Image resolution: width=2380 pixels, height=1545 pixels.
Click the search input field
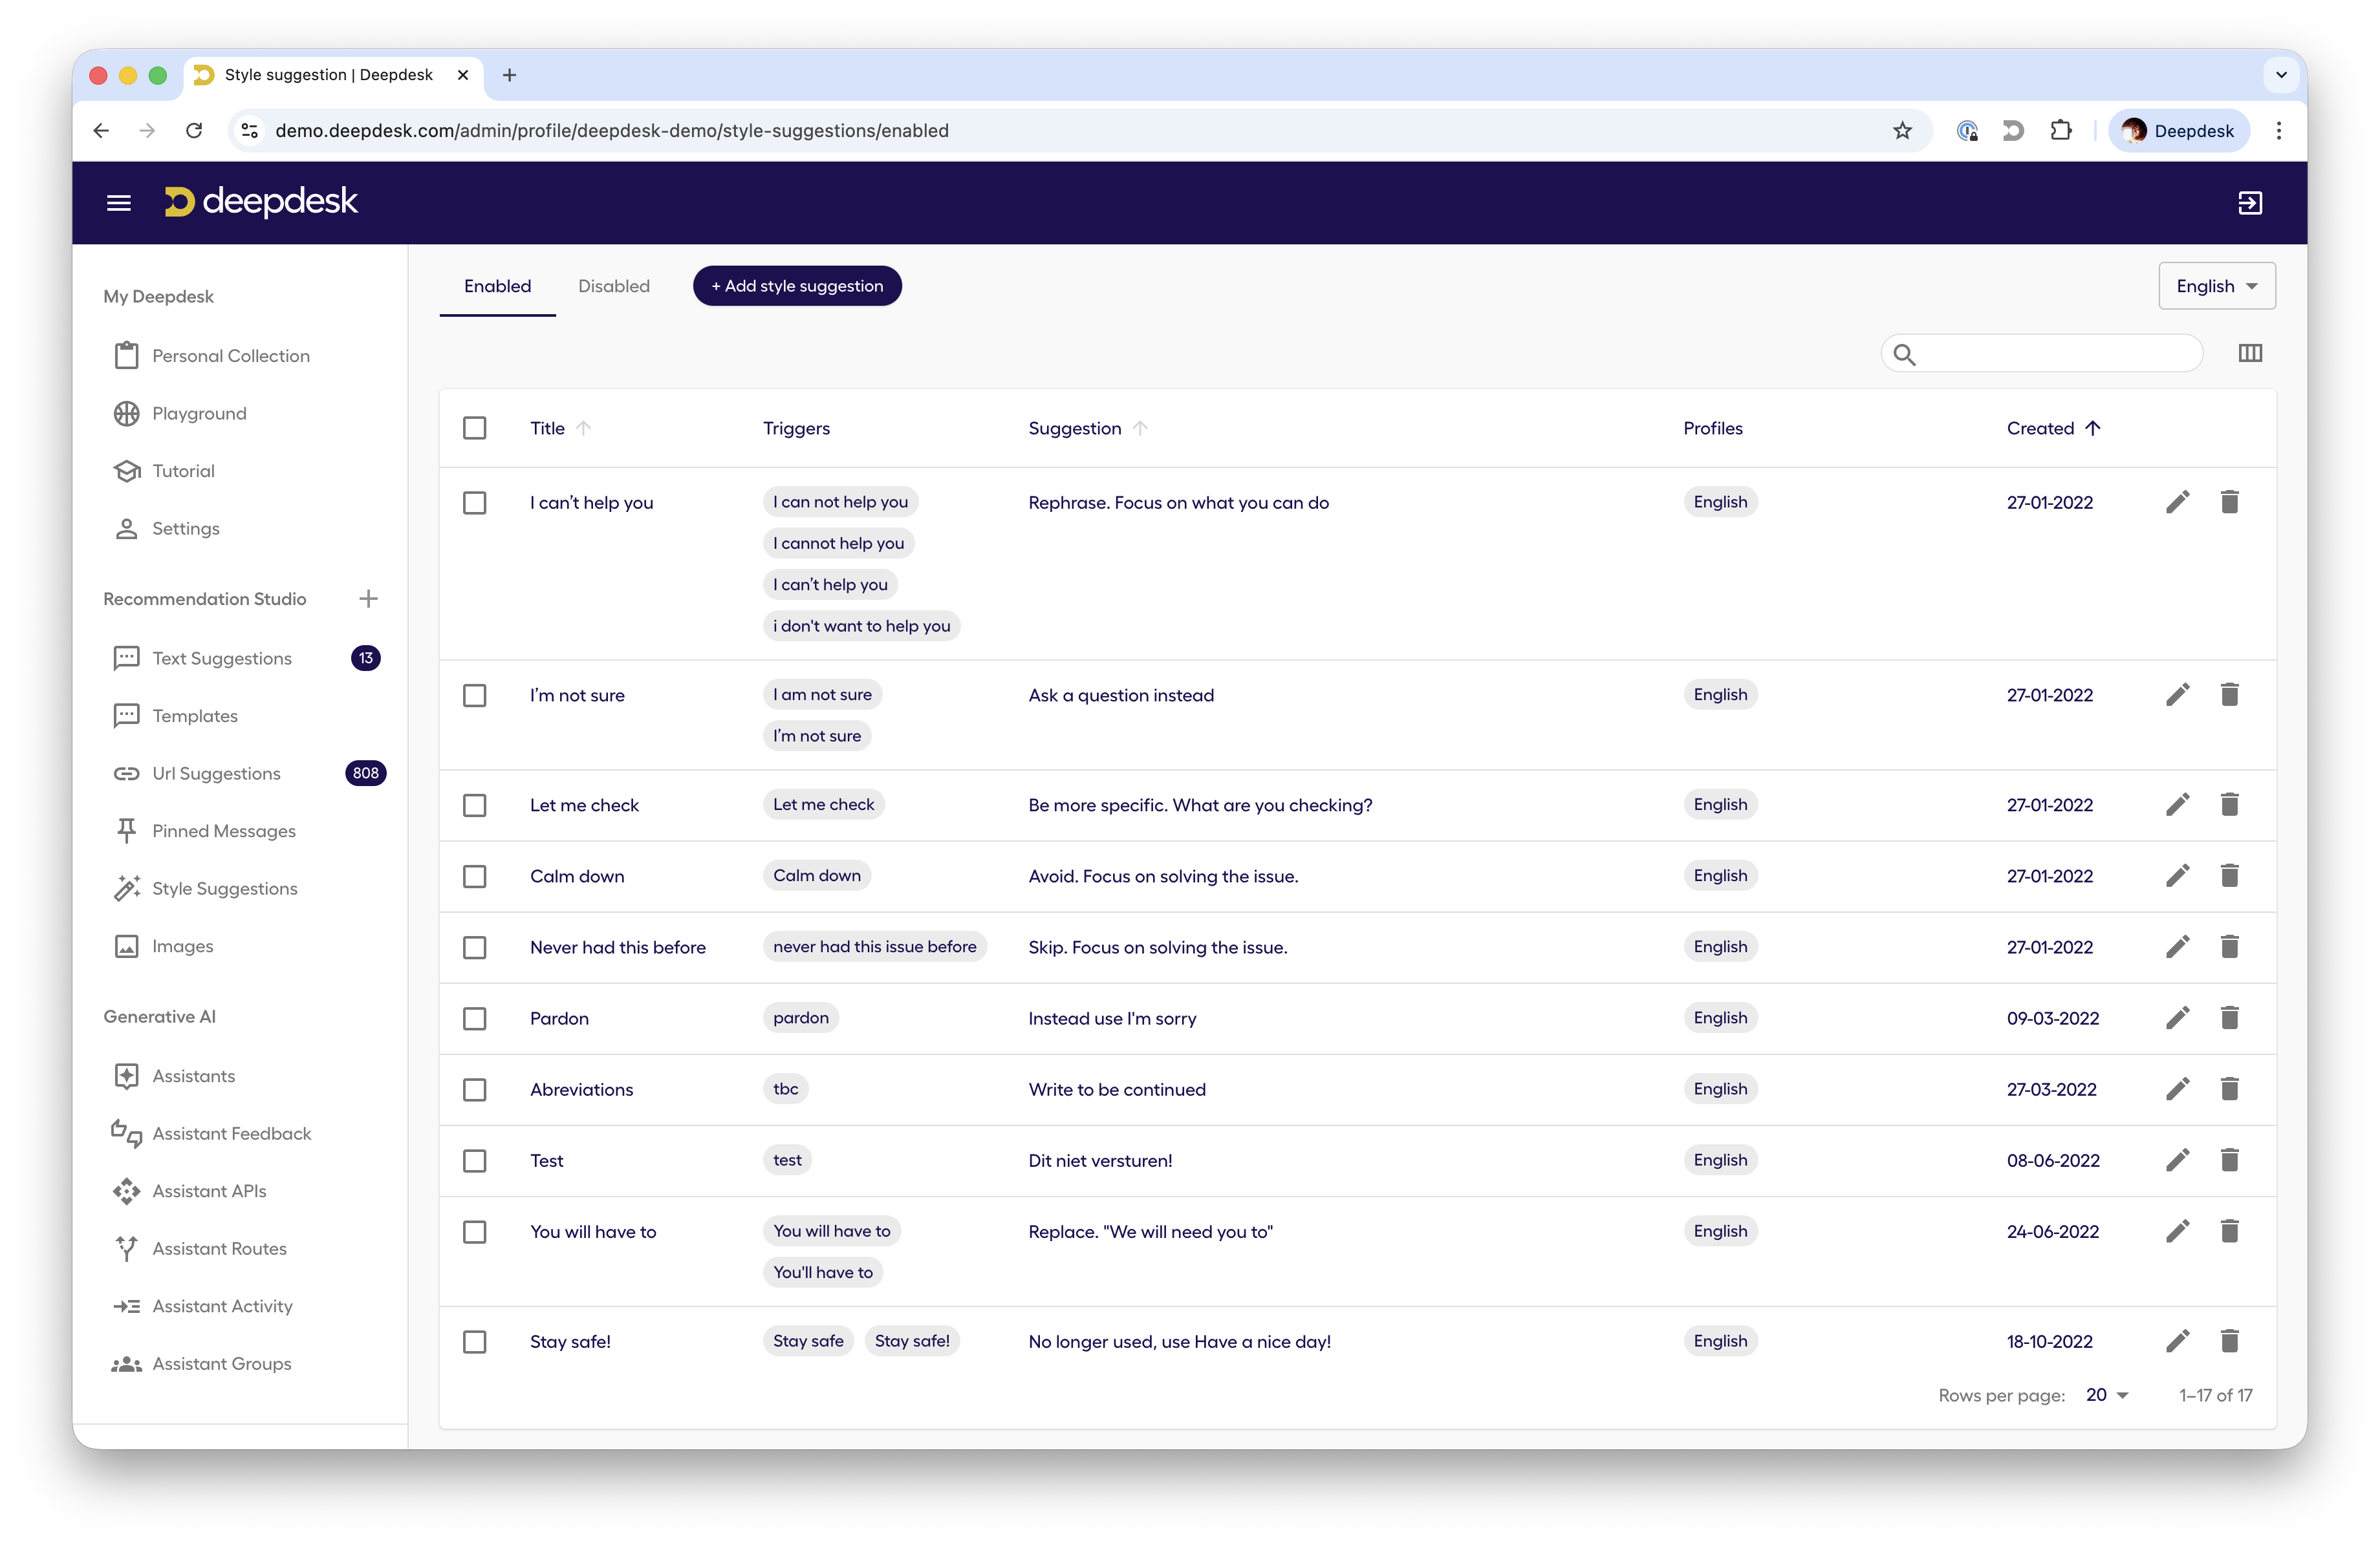tap(2055, 354)
